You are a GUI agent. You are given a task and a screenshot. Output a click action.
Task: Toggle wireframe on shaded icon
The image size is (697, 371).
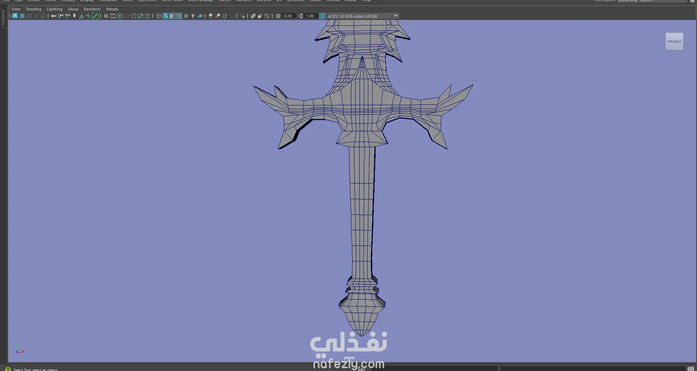(179, 16)
